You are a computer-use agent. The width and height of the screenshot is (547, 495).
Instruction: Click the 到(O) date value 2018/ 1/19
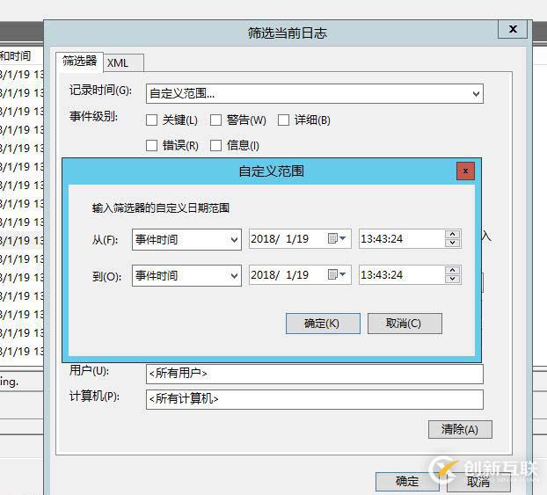[x=280, y=275]
